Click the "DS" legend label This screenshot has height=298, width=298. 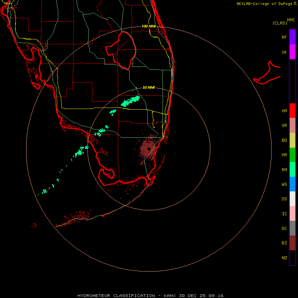click(x=284, y=199)
